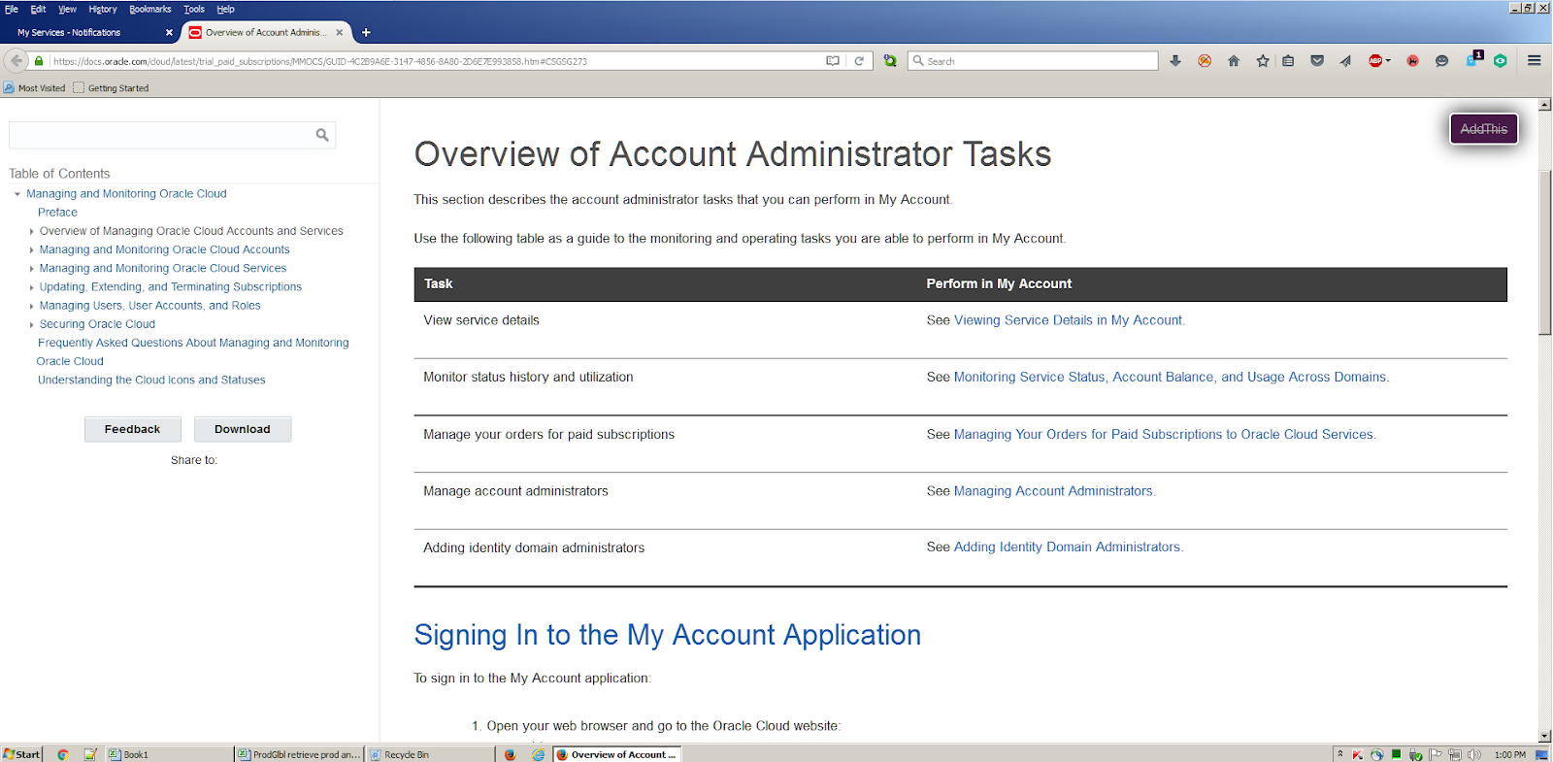Click the browser back arrow button

tap(16, 60)
